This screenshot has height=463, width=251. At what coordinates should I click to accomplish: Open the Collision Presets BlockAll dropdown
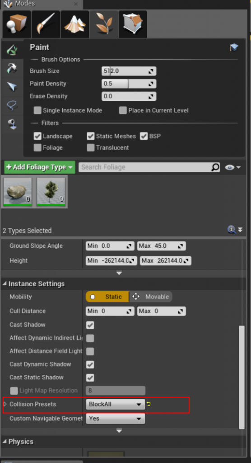[115, 404]
